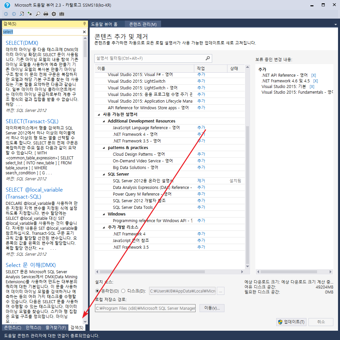Open search with the toolbar magnifier icon

tap(38, 14)
